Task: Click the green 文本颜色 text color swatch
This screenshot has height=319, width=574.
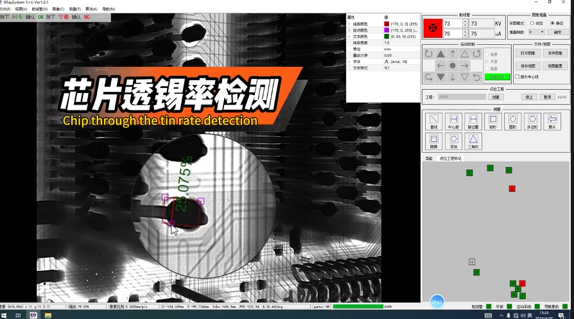Action: 386,37
